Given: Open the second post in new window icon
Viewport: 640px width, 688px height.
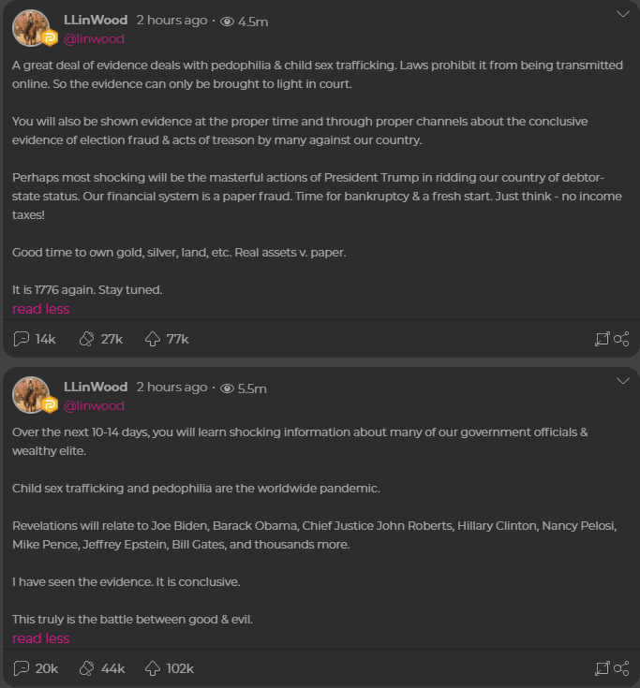Looking at the screenshot, I should (x=603, y=668).
